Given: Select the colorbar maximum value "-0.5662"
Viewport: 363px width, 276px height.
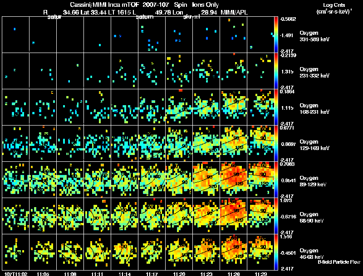Looking at the screenshot, I should 288,19.
